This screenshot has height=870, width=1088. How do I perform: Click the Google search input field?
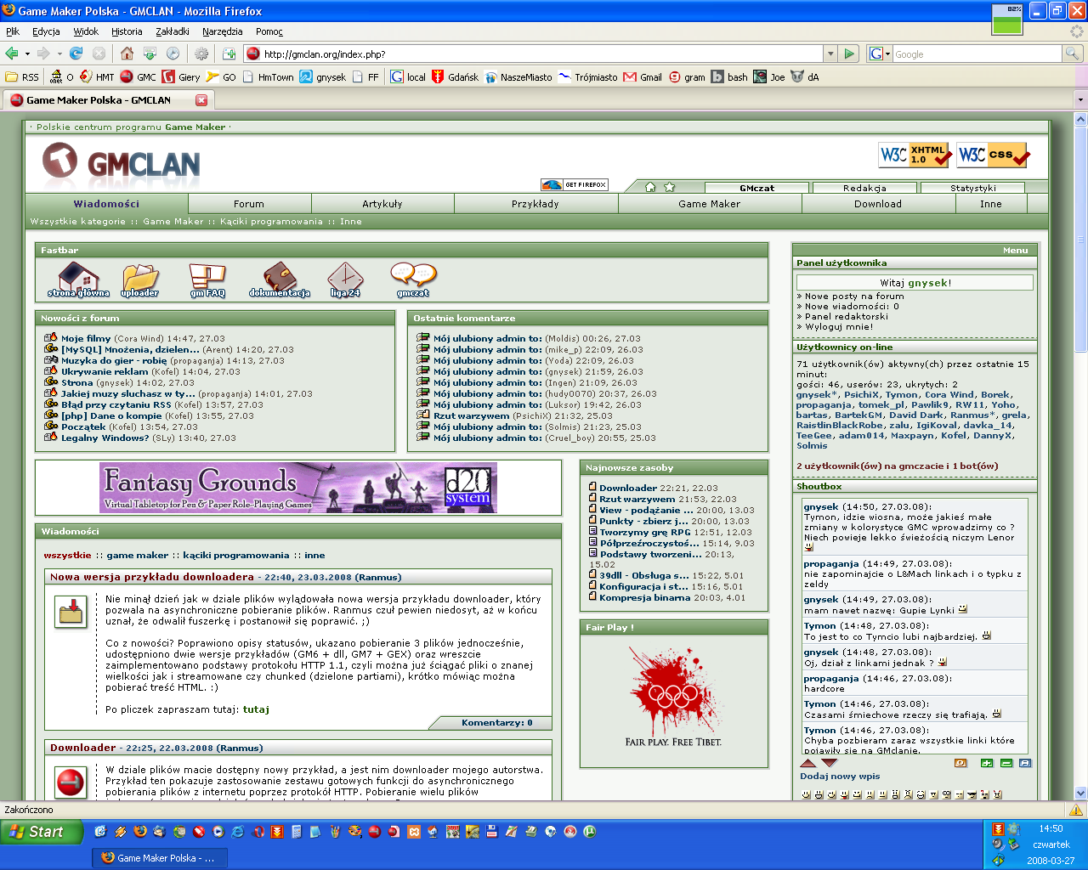[977, 54]
